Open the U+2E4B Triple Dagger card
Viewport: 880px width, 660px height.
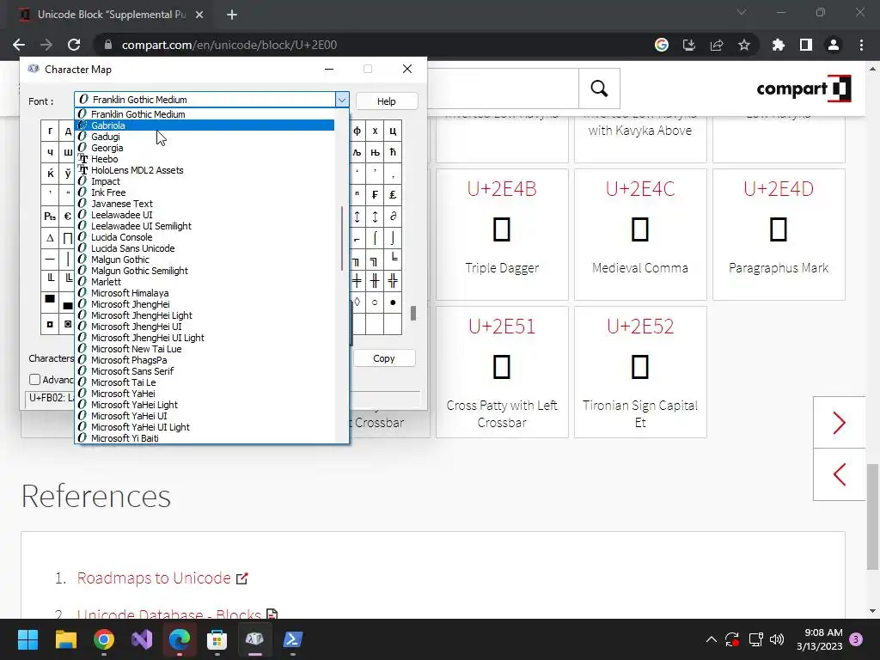tap(502, 234)
